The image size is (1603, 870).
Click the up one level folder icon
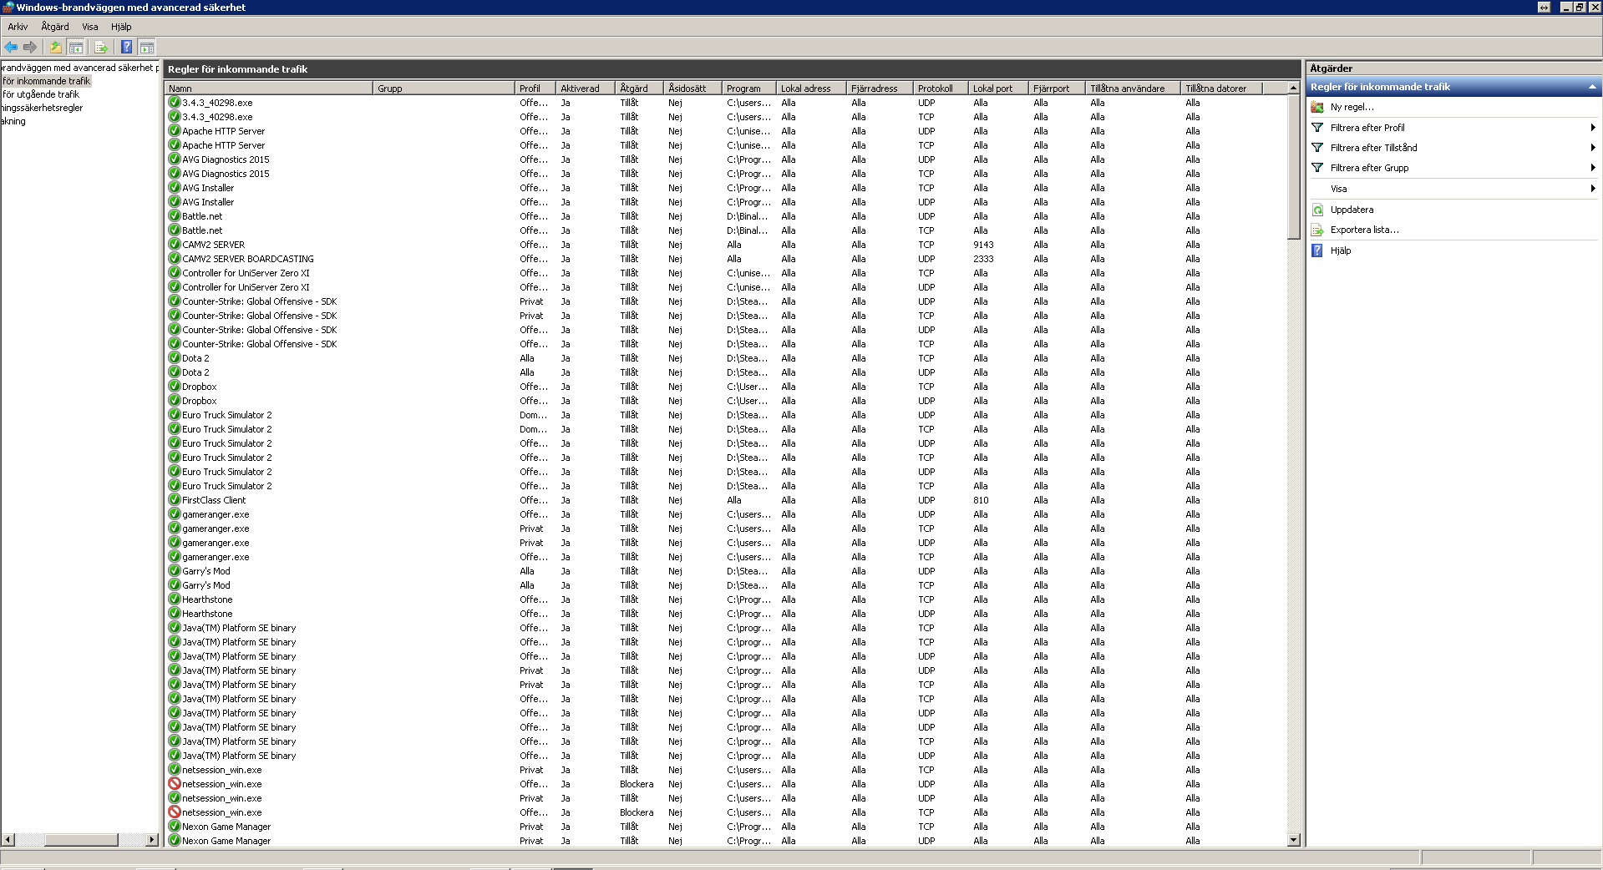[x=56, y=47]
